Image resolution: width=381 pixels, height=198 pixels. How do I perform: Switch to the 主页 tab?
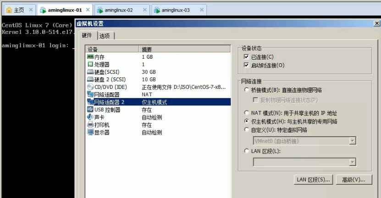click(19, 10)
